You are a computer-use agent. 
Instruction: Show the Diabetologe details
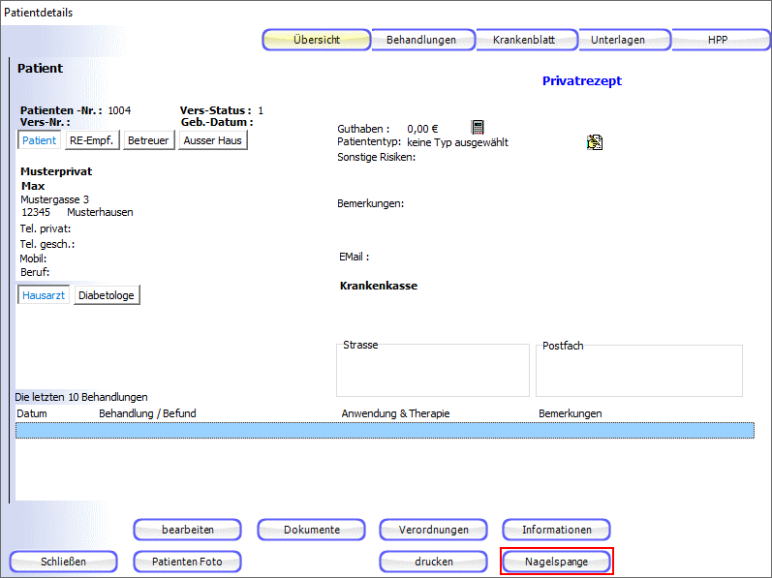coord(107,295)
